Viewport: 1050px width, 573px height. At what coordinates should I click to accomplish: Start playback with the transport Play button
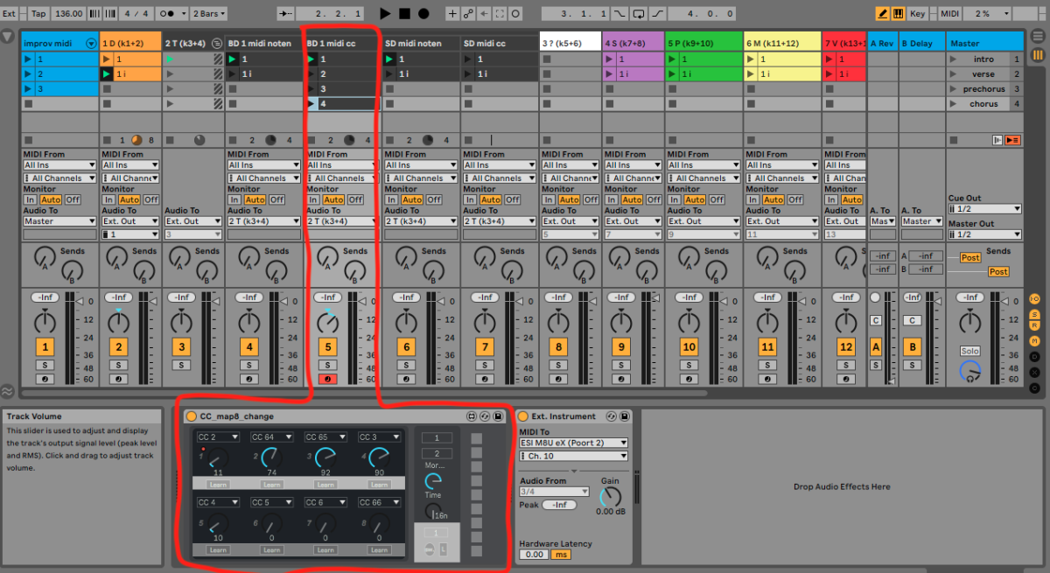click(386, 14)
